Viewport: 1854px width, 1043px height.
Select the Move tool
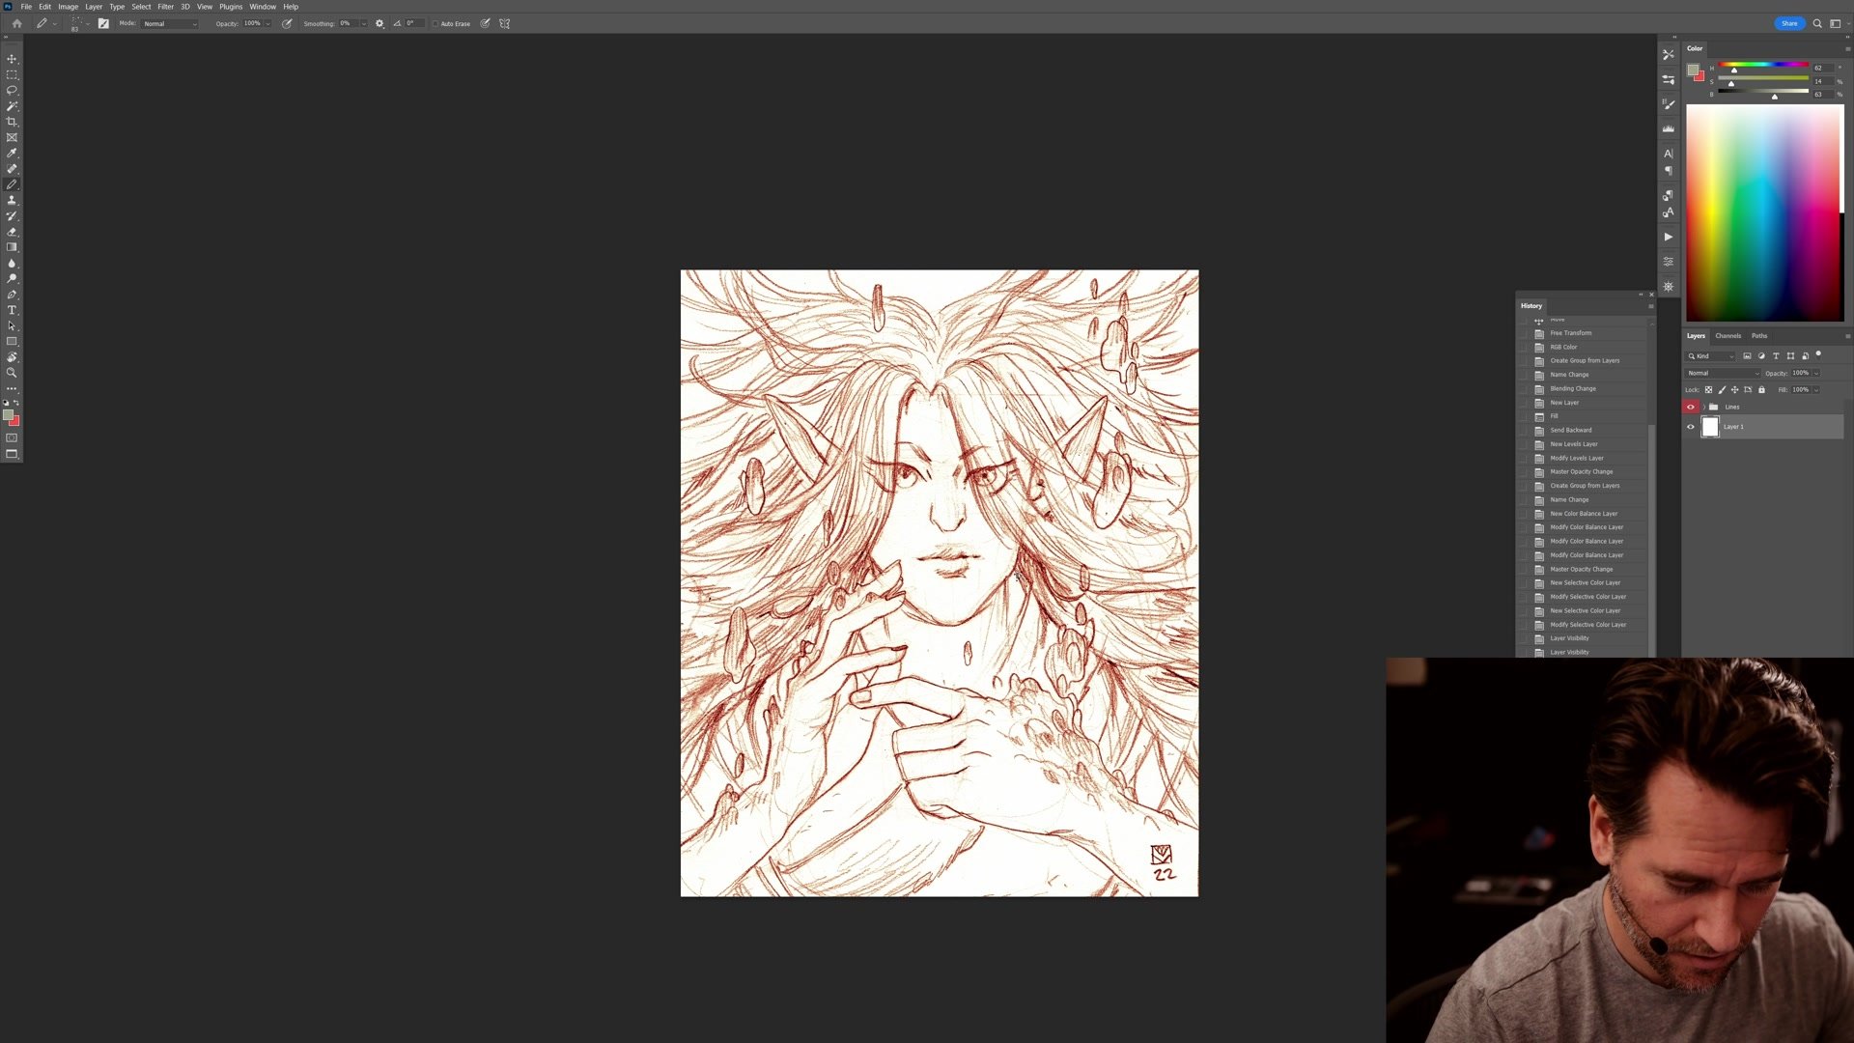click(x=12, y=59)
